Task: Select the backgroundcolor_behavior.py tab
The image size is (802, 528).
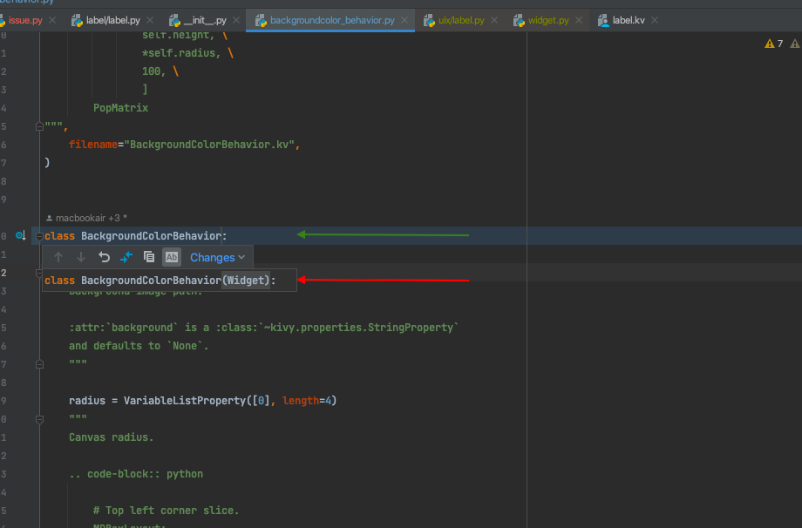Action: click(x=332, y=20)
